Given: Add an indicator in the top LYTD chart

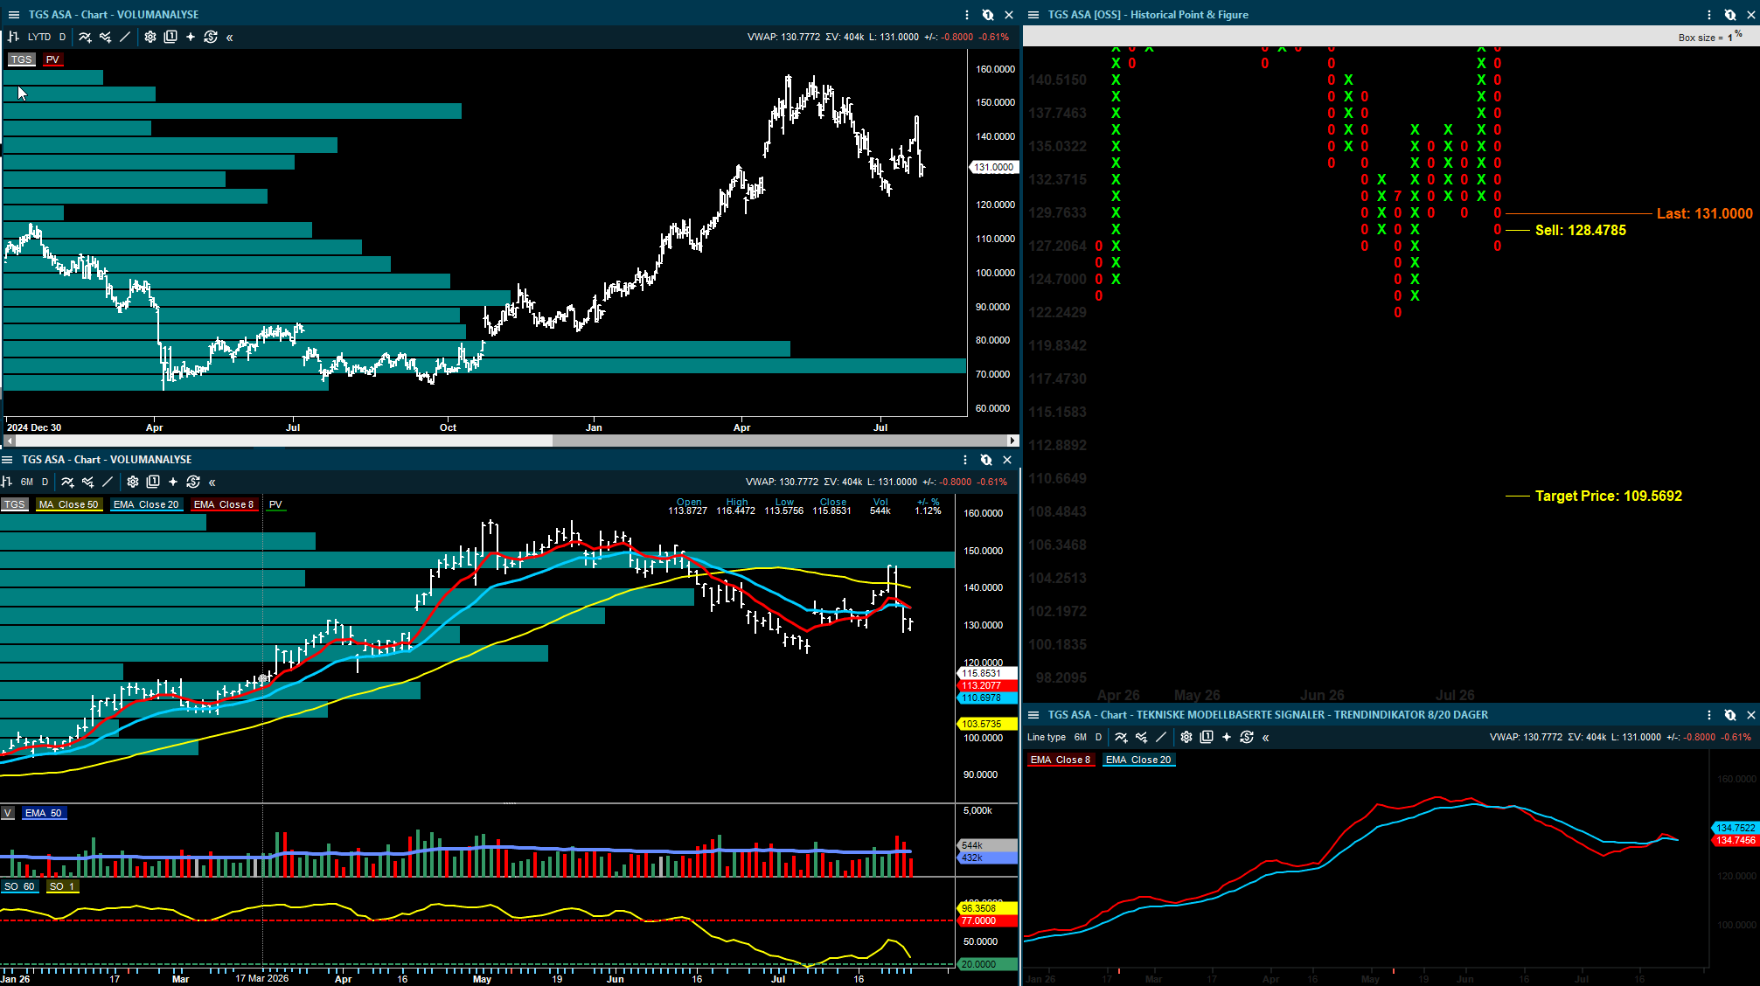Looking at the screenshot, I should [x=85, y=37].
